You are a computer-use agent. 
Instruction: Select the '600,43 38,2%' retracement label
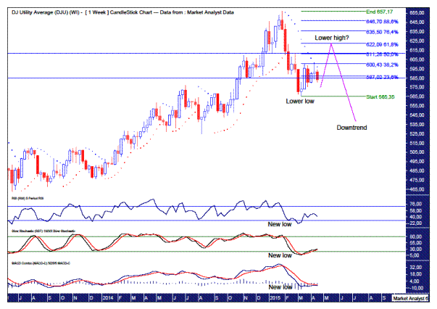pyautogui.click(x=382, y=65)
